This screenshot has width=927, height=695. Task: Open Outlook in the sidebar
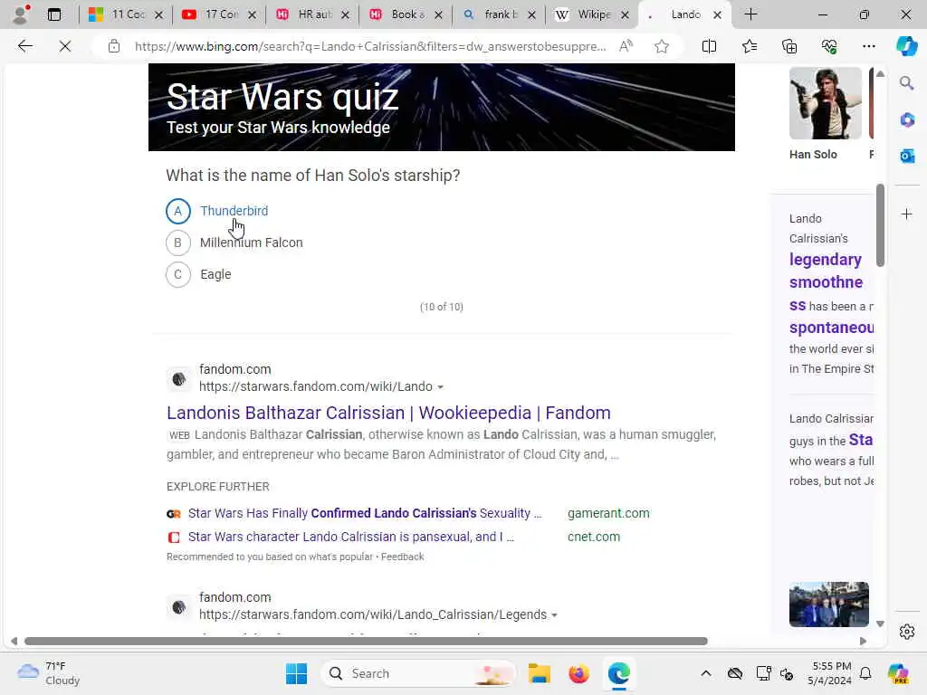tap(906, 156)
